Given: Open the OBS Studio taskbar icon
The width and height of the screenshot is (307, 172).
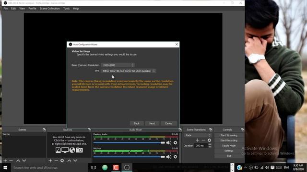Looking at the screenshot, I should [127, 168].
